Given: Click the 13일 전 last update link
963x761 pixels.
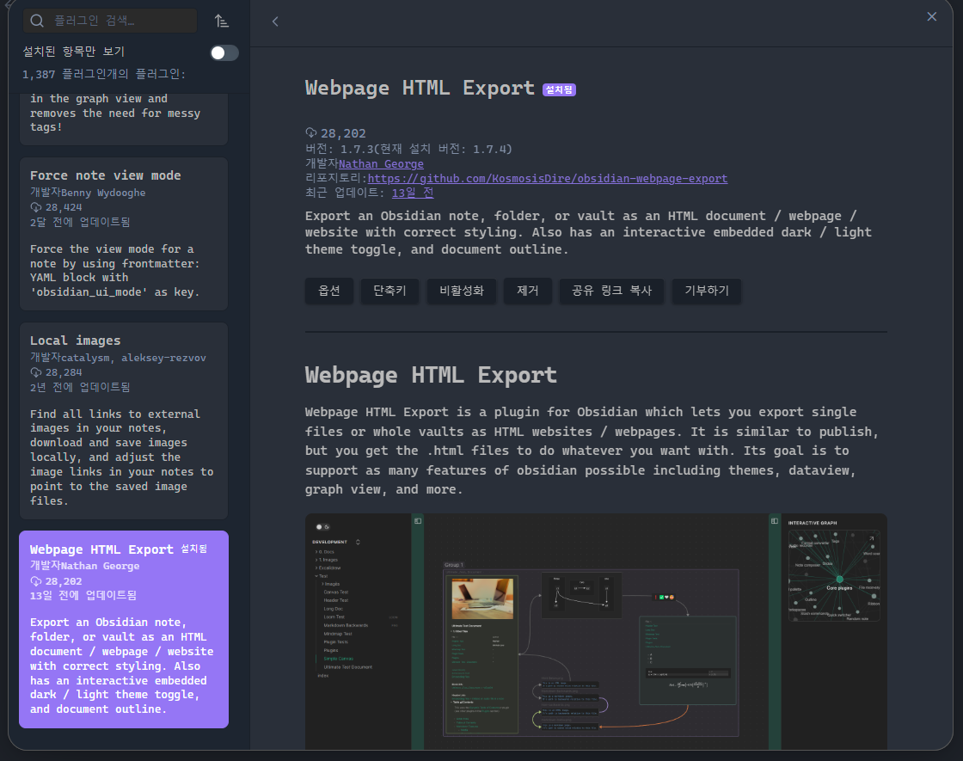Looking at the screenshot, I should tap(413, 193).
